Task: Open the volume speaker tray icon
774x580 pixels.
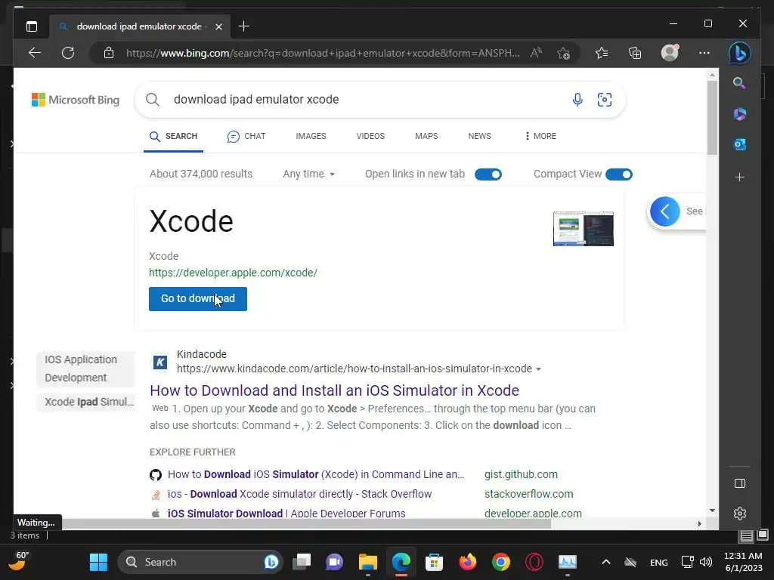Action: (x=706, y=562)
